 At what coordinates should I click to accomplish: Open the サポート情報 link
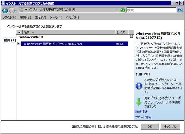(x=143, y=117)
